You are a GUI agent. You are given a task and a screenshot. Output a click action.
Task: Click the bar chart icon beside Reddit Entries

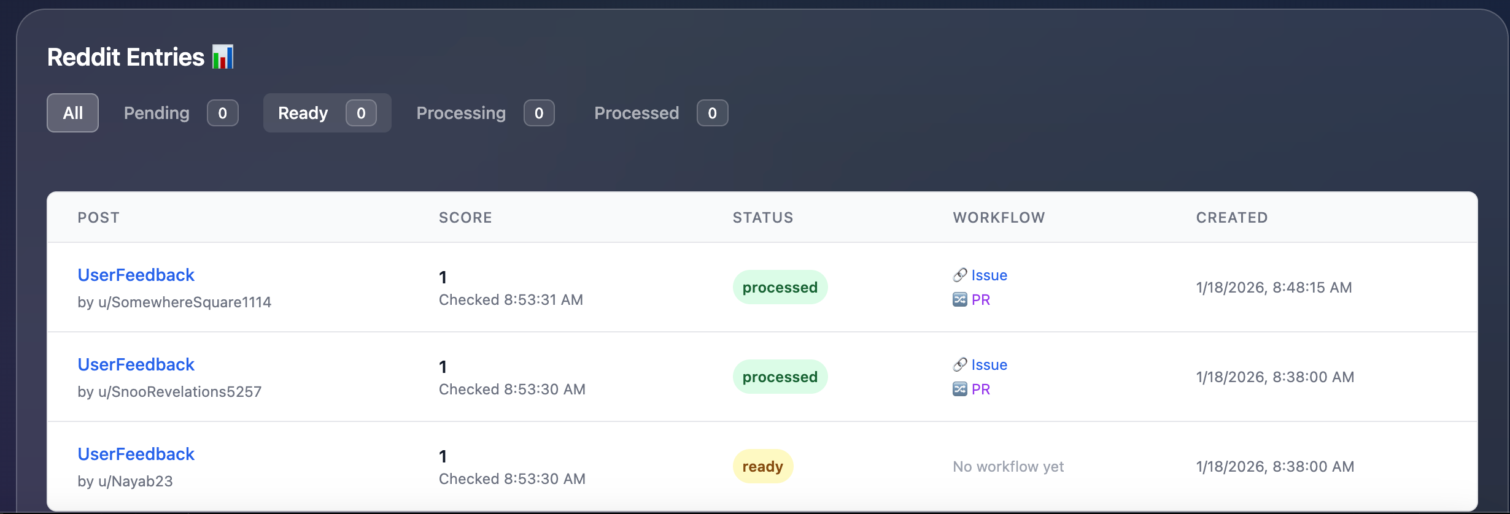223,57
